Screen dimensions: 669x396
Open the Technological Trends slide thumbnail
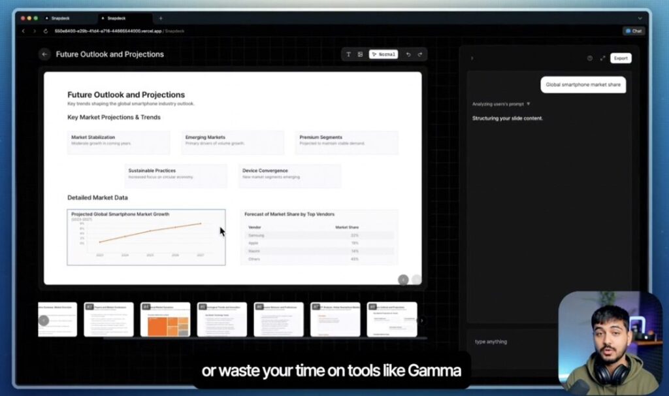pyautogui.click(x=222, y=320)
